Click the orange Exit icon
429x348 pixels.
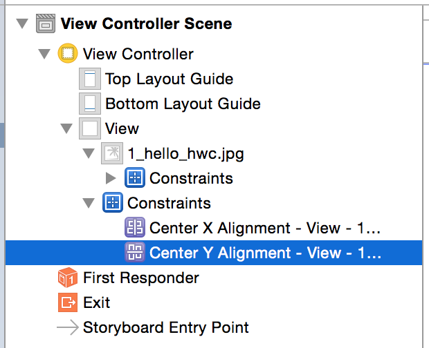click(67, 302)
